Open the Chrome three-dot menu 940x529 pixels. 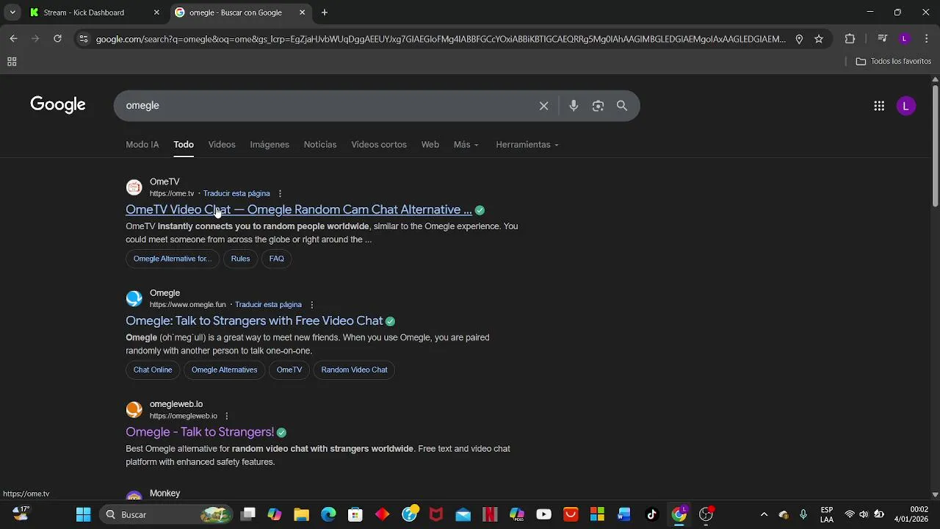click(926, 39)
